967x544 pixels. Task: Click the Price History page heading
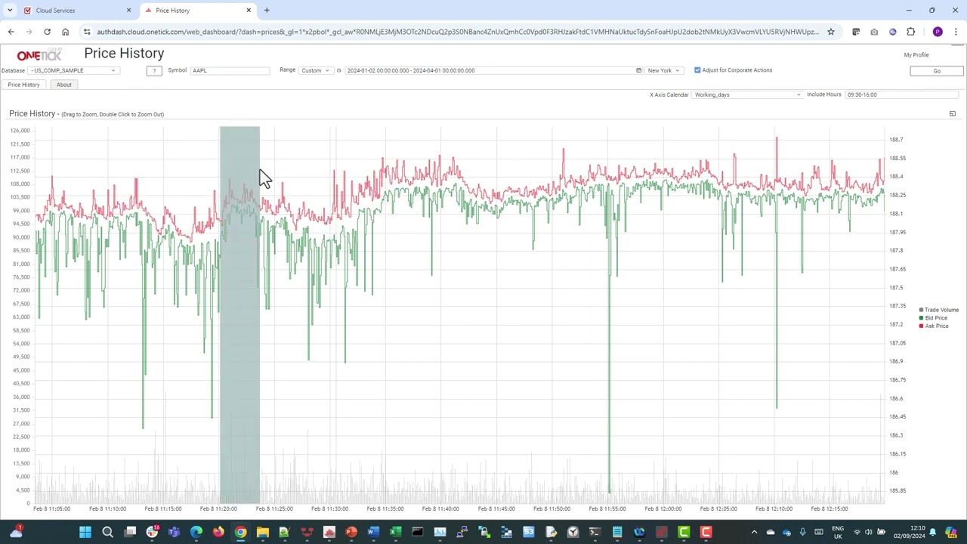coord(124,53)
